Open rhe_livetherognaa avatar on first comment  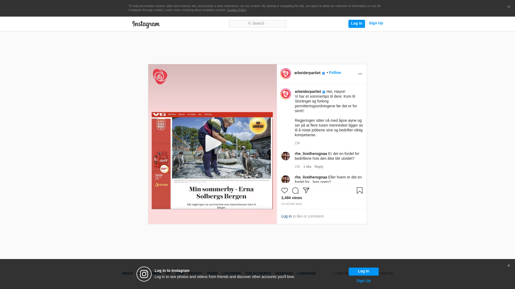(286, 156)
